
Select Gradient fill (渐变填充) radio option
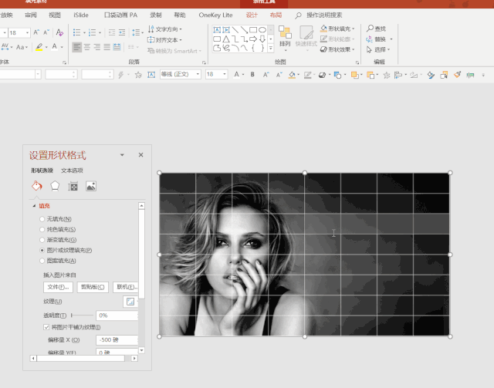(42, 240)
